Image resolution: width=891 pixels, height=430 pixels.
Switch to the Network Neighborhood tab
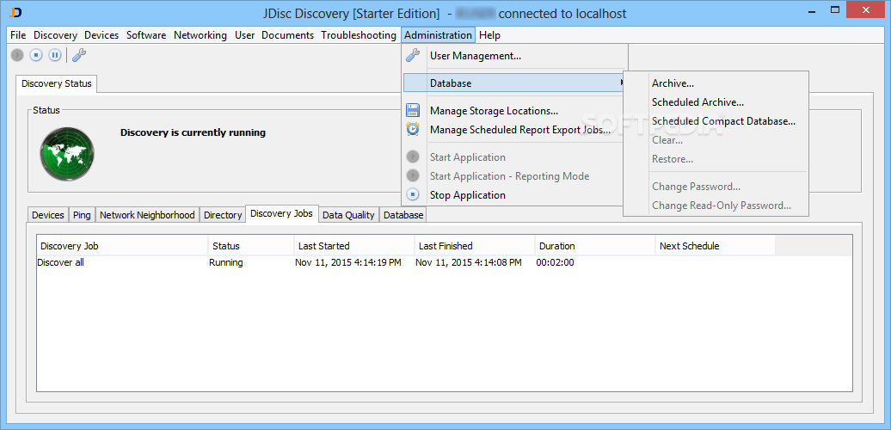147,215
